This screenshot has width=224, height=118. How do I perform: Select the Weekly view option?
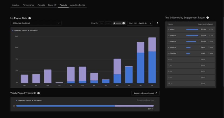[108, 23]
